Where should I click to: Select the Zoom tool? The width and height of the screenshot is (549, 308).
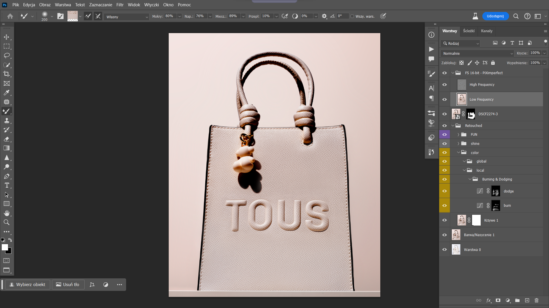[x=7, y=222]
